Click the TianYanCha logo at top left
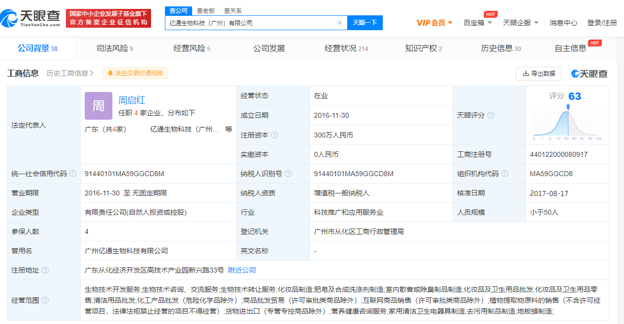 click(31, 18)
